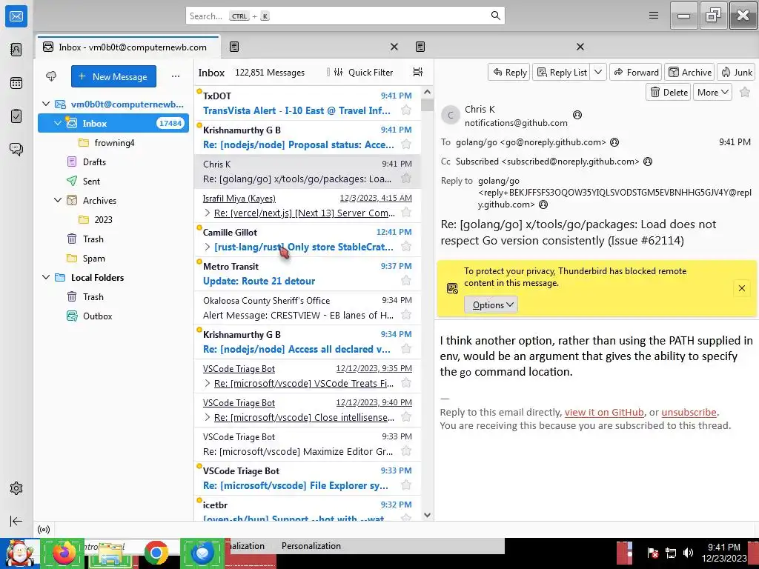Star the Okaloosa County Sheriff's message
This screenshot has width=759, height=569.
(406, 315)
